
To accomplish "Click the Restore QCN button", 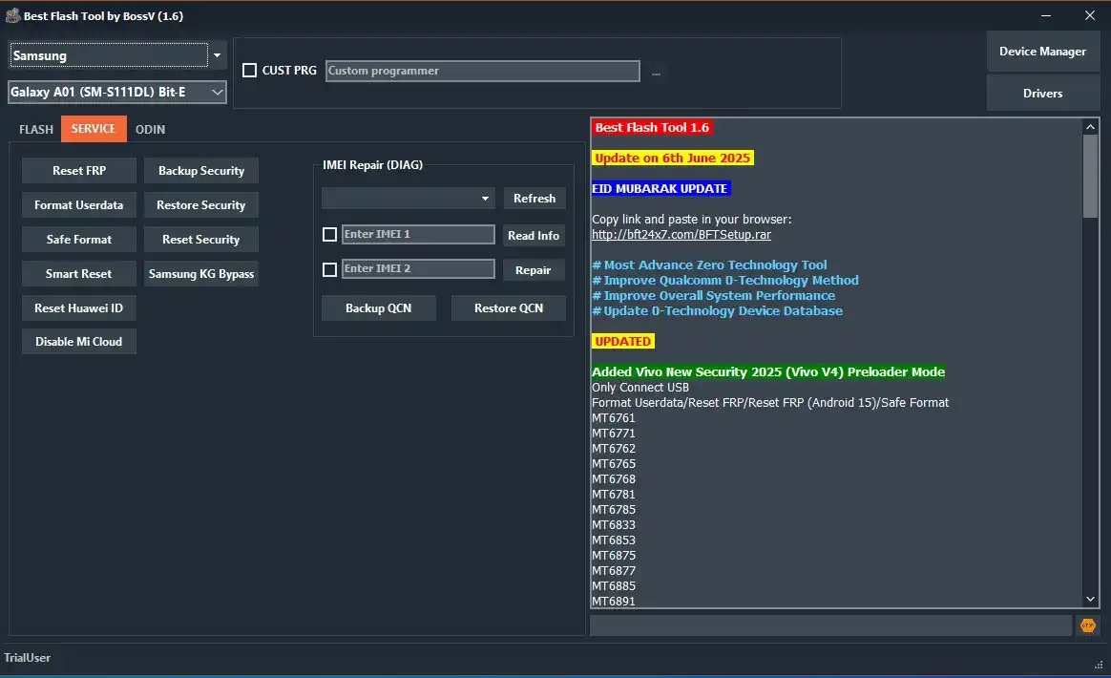I will (x=509, y=307).
